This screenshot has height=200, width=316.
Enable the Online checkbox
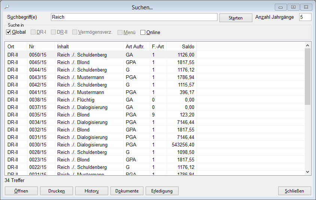(143, 33)
